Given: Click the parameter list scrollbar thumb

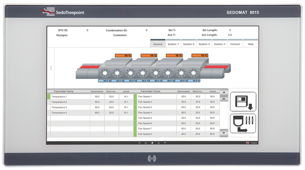Looking at the screenshot, I should pyautogui.click(x=224, y=99).
